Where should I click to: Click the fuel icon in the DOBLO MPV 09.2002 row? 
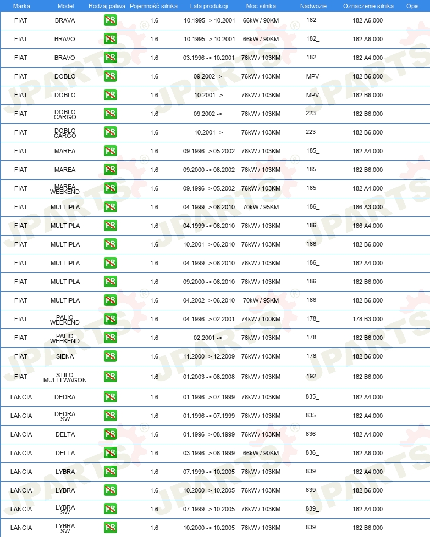(x=111, y=76)
